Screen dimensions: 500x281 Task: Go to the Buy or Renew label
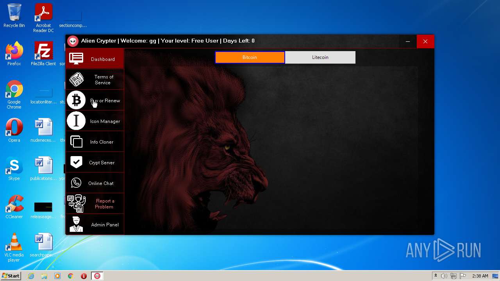(105, 101)
